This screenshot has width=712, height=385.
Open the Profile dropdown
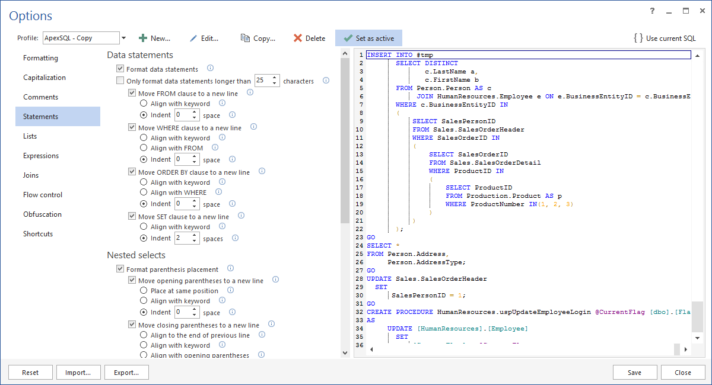click(123, 38)
